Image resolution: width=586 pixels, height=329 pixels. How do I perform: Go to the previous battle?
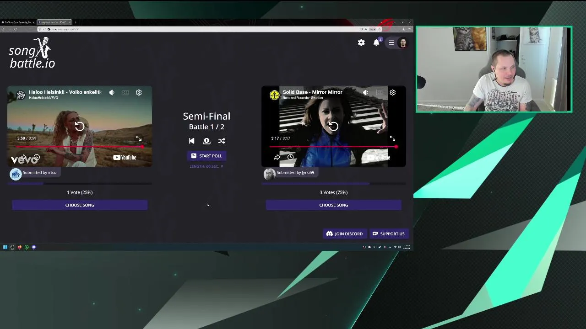(191, 141)
